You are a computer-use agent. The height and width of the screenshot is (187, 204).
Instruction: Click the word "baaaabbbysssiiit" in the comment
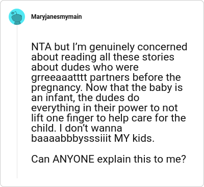click(71, 139)
